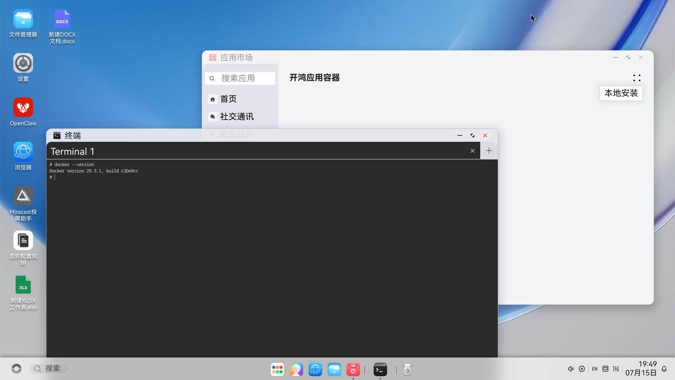Launch the browser globe from the taskbar
The width and height of the screenshot is (675, 380).
[x=315, y=370]
